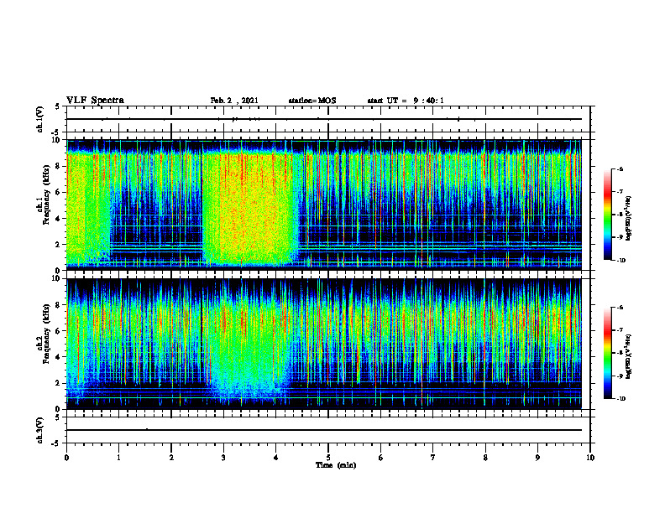The image size is (665, 513).
Task: Click the ch.1(V) waveform trace
Action: 324,119
